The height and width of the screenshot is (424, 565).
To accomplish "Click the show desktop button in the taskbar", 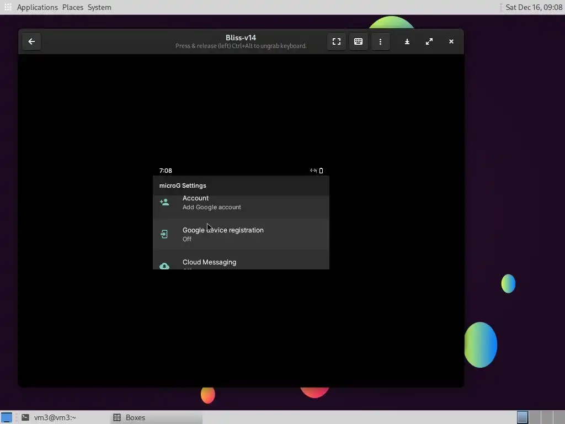I will (7, 417).
